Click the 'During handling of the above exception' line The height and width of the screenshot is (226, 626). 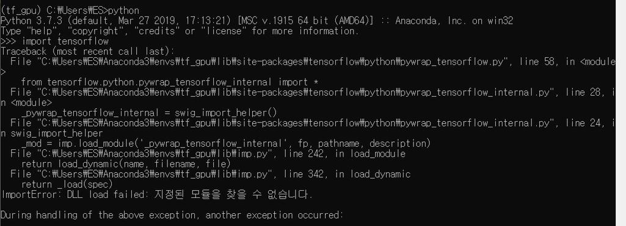(x=172, y=215)
